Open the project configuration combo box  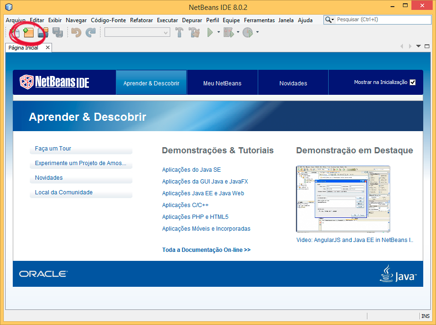click(x=137, y=33)
